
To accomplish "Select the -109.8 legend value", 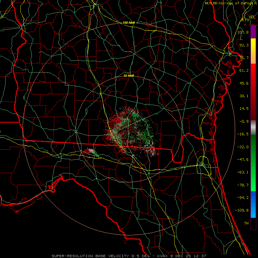I will 242,210.
